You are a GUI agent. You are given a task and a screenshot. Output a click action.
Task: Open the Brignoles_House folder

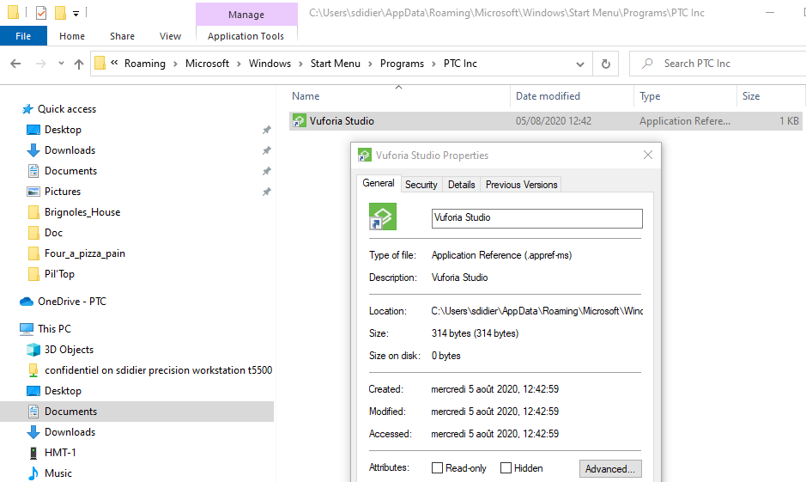(82, 212)
